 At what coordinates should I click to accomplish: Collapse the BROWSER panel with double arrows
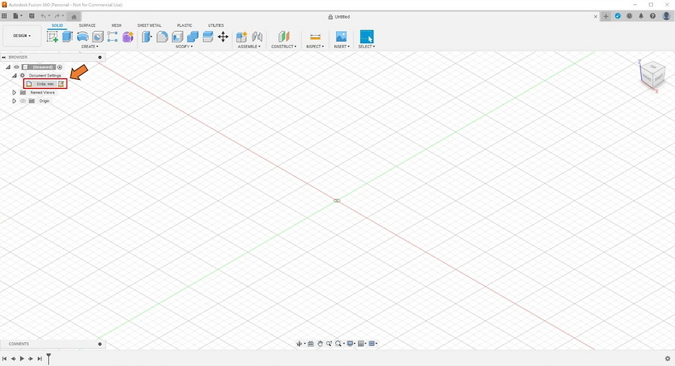pyautogui.click(x=4, y=57)
